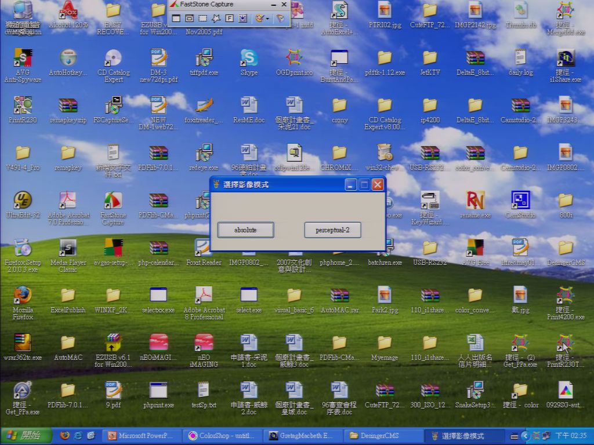Image resolution: width=594 pixels, height=445 pixels.
Task: Switch to ColorShop taskbar window
Action: tap(223, 436)
